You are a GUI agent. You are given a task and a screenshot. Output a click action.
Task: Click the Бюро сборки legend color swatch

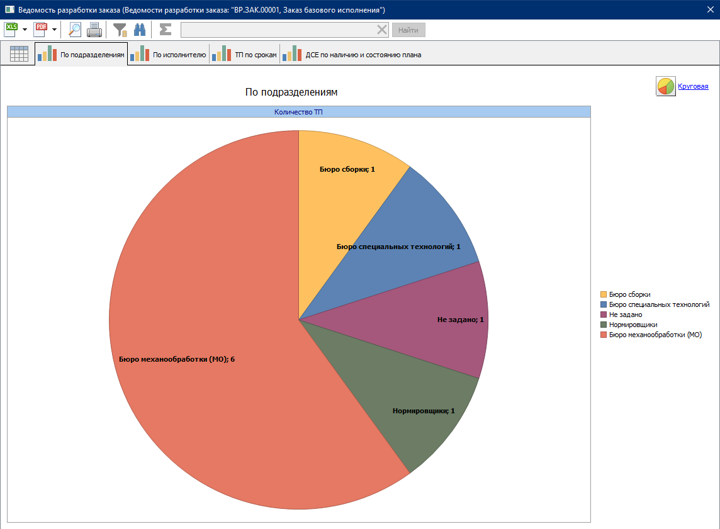tap(604, 294)
